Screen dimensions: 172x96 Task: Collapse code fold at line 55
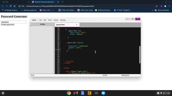click(60, 71)
